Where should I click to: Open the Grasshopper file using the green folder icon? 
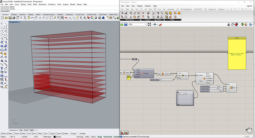[x=122, y=24]
